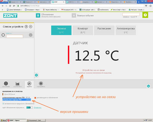Click the ZONT logo
This screenshot has width=153, height=122.
pyautogui.click(x=10, y=16)
